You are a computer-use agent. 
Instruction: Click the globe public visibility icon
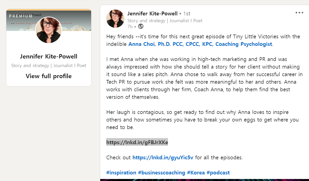(x=141, y=26)
